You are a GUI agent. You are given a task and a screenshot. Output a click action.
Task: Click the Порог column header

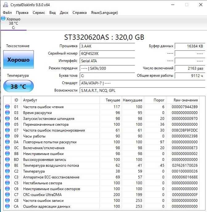tap(155, 100)
